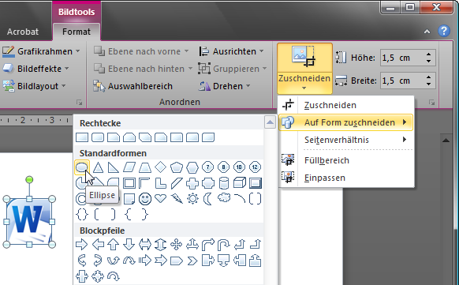The height and width of the screenshot is (285, 459).
Task: Choose the isosceles triangle shape
Action: point(98,167)
